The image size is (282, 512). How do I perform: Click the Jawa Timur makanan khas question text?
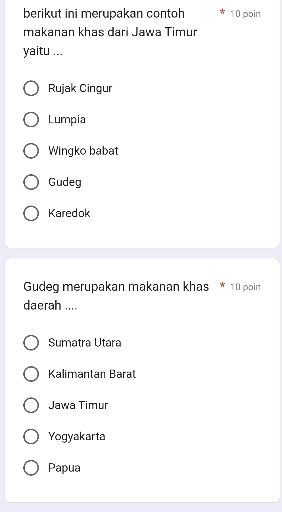click(x=110, y=32)
